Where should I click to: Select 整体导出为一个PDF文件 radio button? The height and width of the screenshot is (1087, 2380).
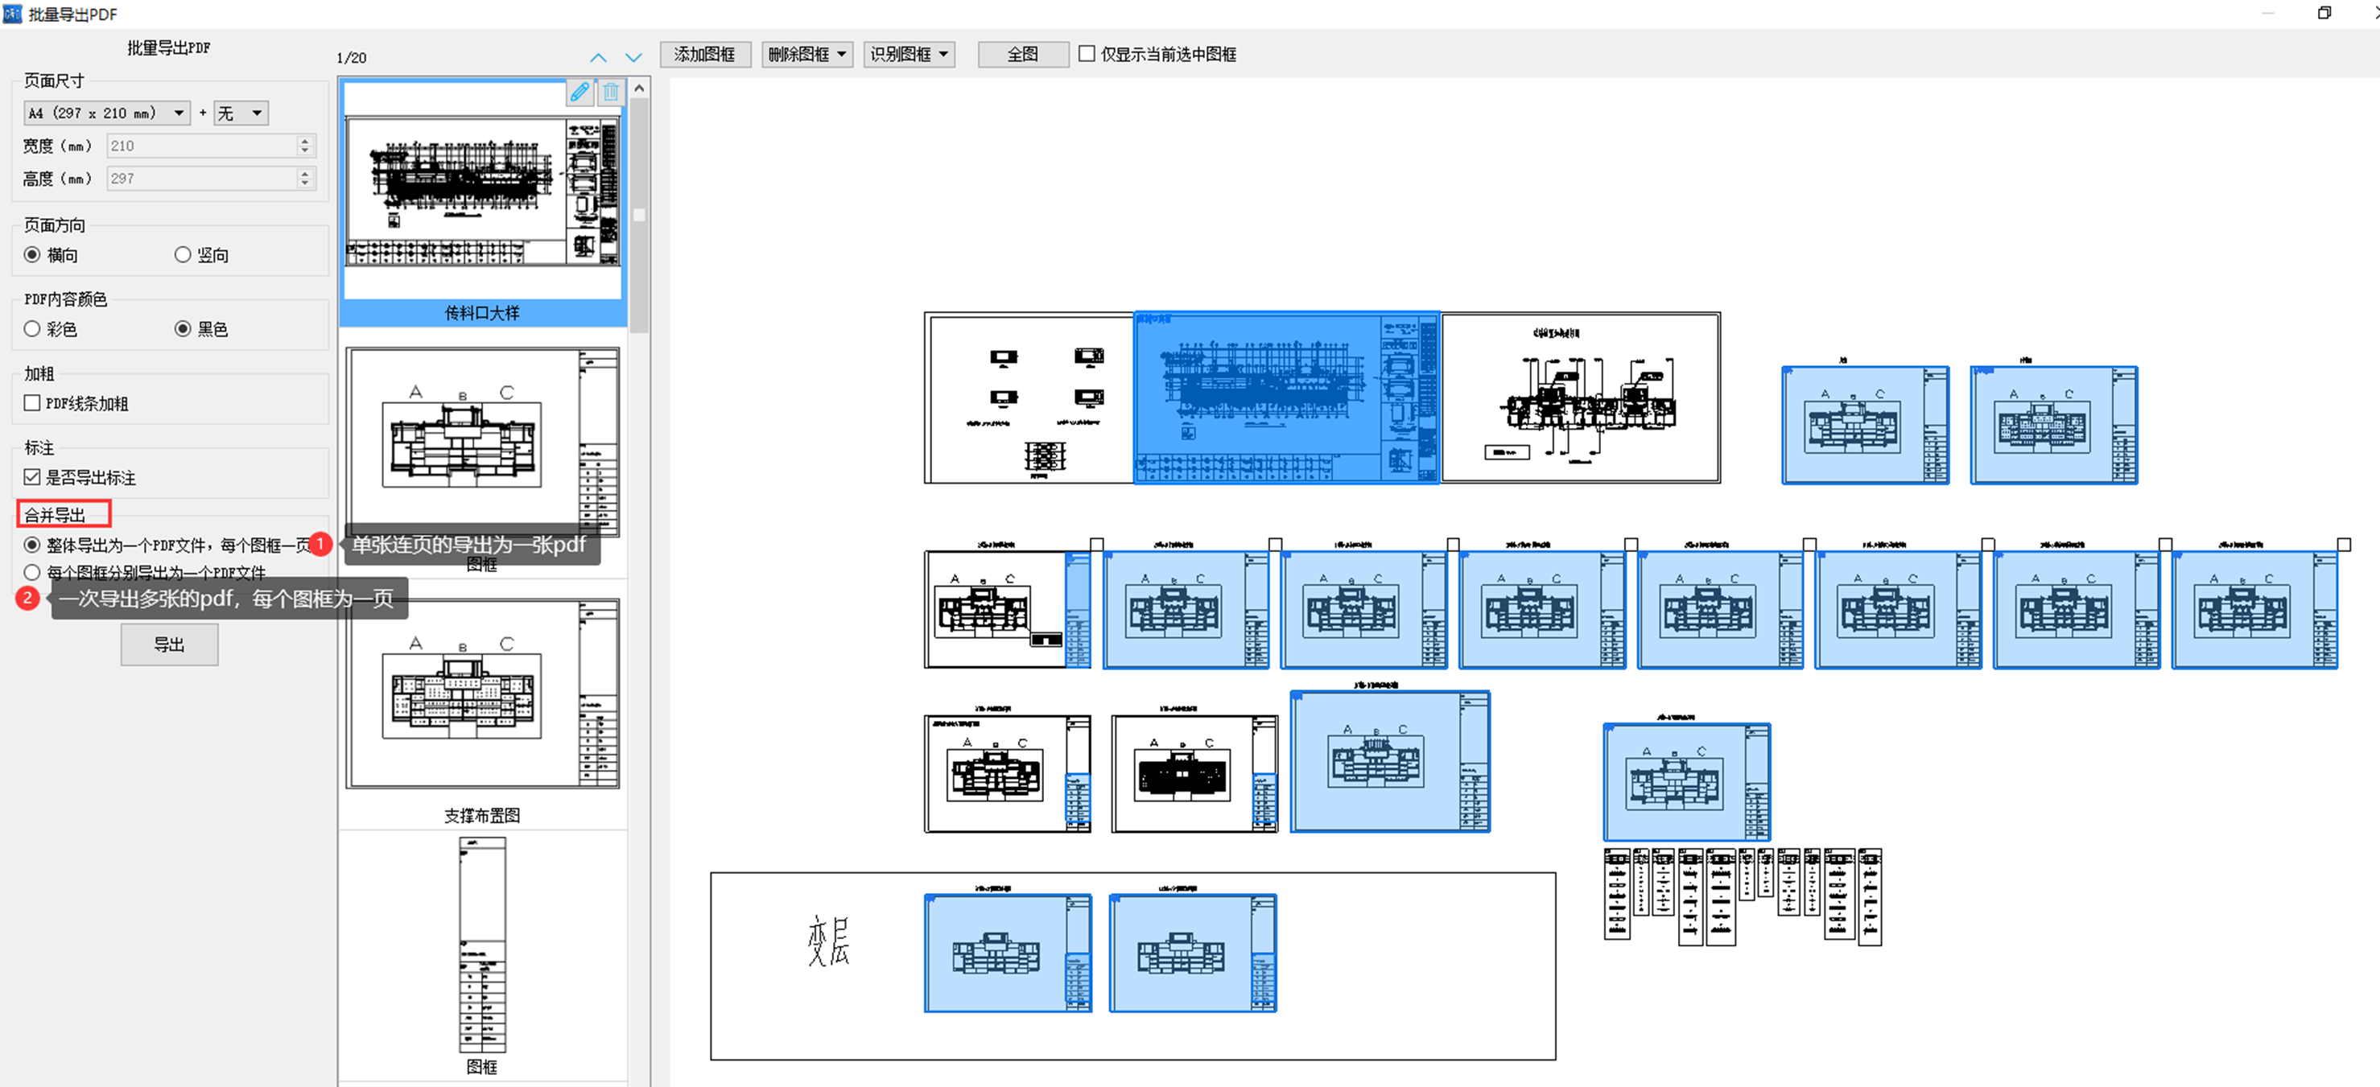33,542
